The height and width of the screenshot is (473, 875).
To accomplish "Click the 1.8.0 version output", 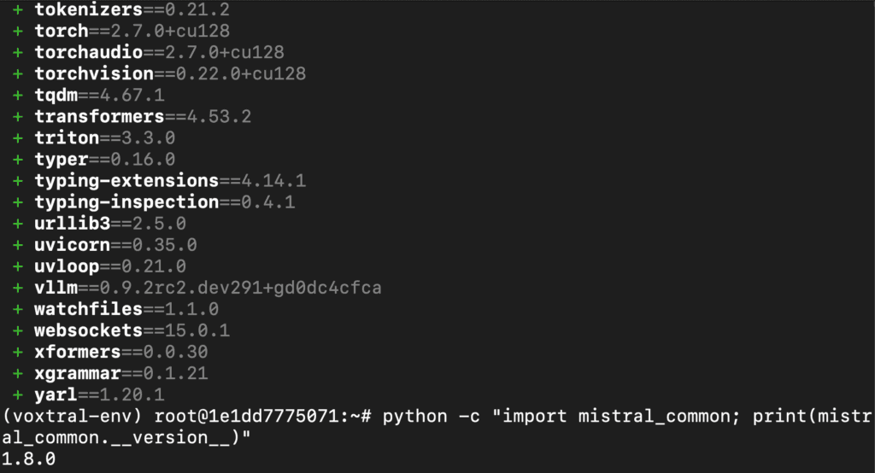I will click(28, 459).
